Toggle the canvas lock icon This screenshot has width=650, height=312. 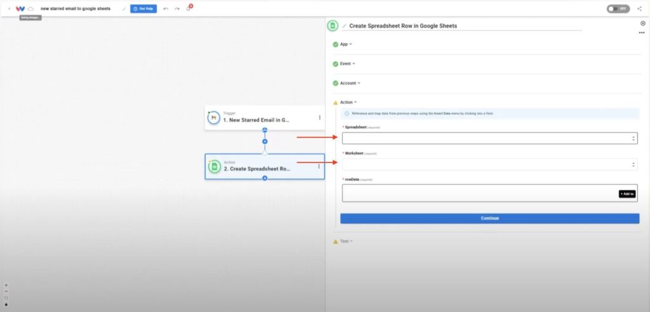point(6,304)
